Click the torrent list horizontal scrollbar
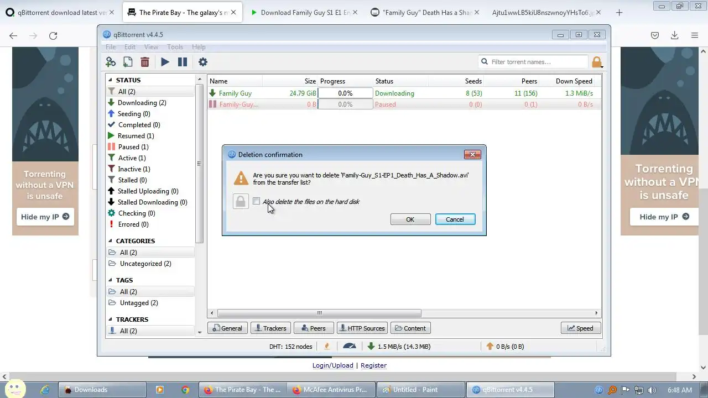The width and height of the screenshot is (708, 398). click(x=319, y=313)
